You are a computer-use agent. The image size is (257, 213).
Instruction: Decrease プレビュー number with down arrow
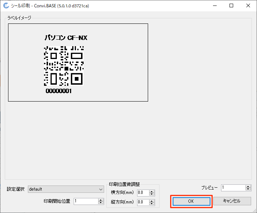(x=248, y=189)
